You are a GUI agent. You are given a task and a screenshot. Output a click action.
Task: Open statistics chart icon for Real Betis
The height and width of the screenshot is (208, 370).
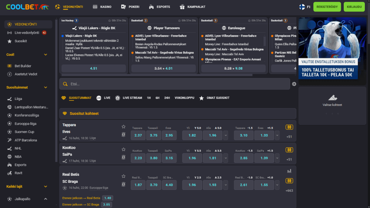(x=289, y=171)
